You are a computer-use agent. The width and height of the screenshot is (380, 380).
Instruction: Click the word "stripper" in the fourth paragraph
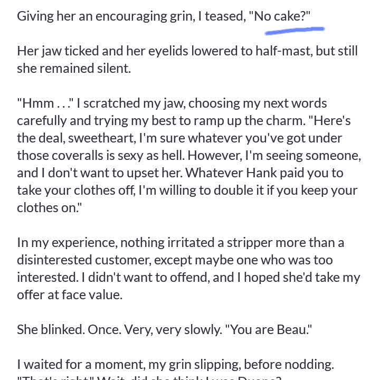coord(249,242)
